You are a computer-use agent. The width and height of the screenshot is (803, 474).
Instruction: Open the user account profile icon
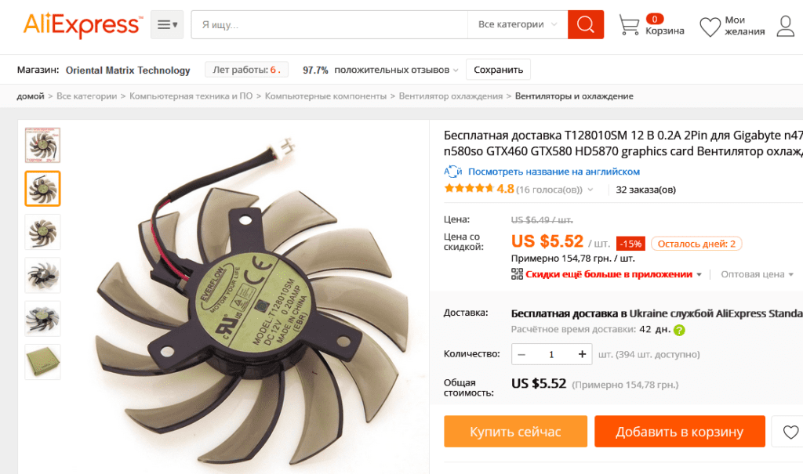786,26
